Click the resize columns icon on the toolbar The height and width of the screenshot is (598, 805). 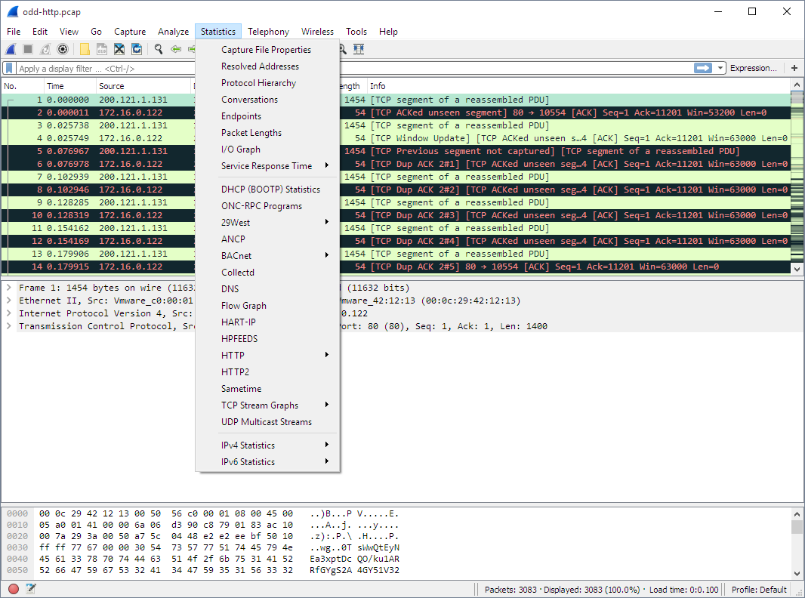coord(358,49)
